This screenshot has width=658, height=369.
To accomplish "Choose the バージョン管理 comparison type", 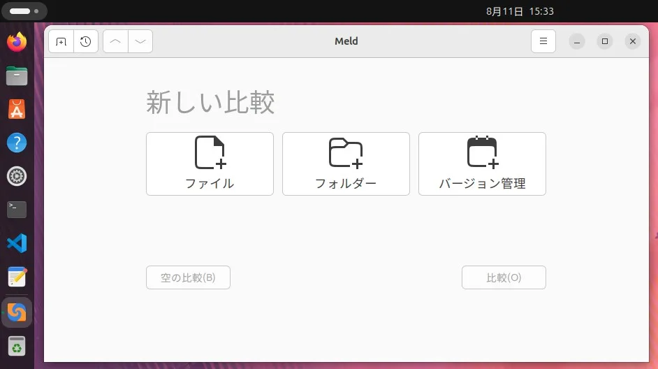I will tap(482, 164).
